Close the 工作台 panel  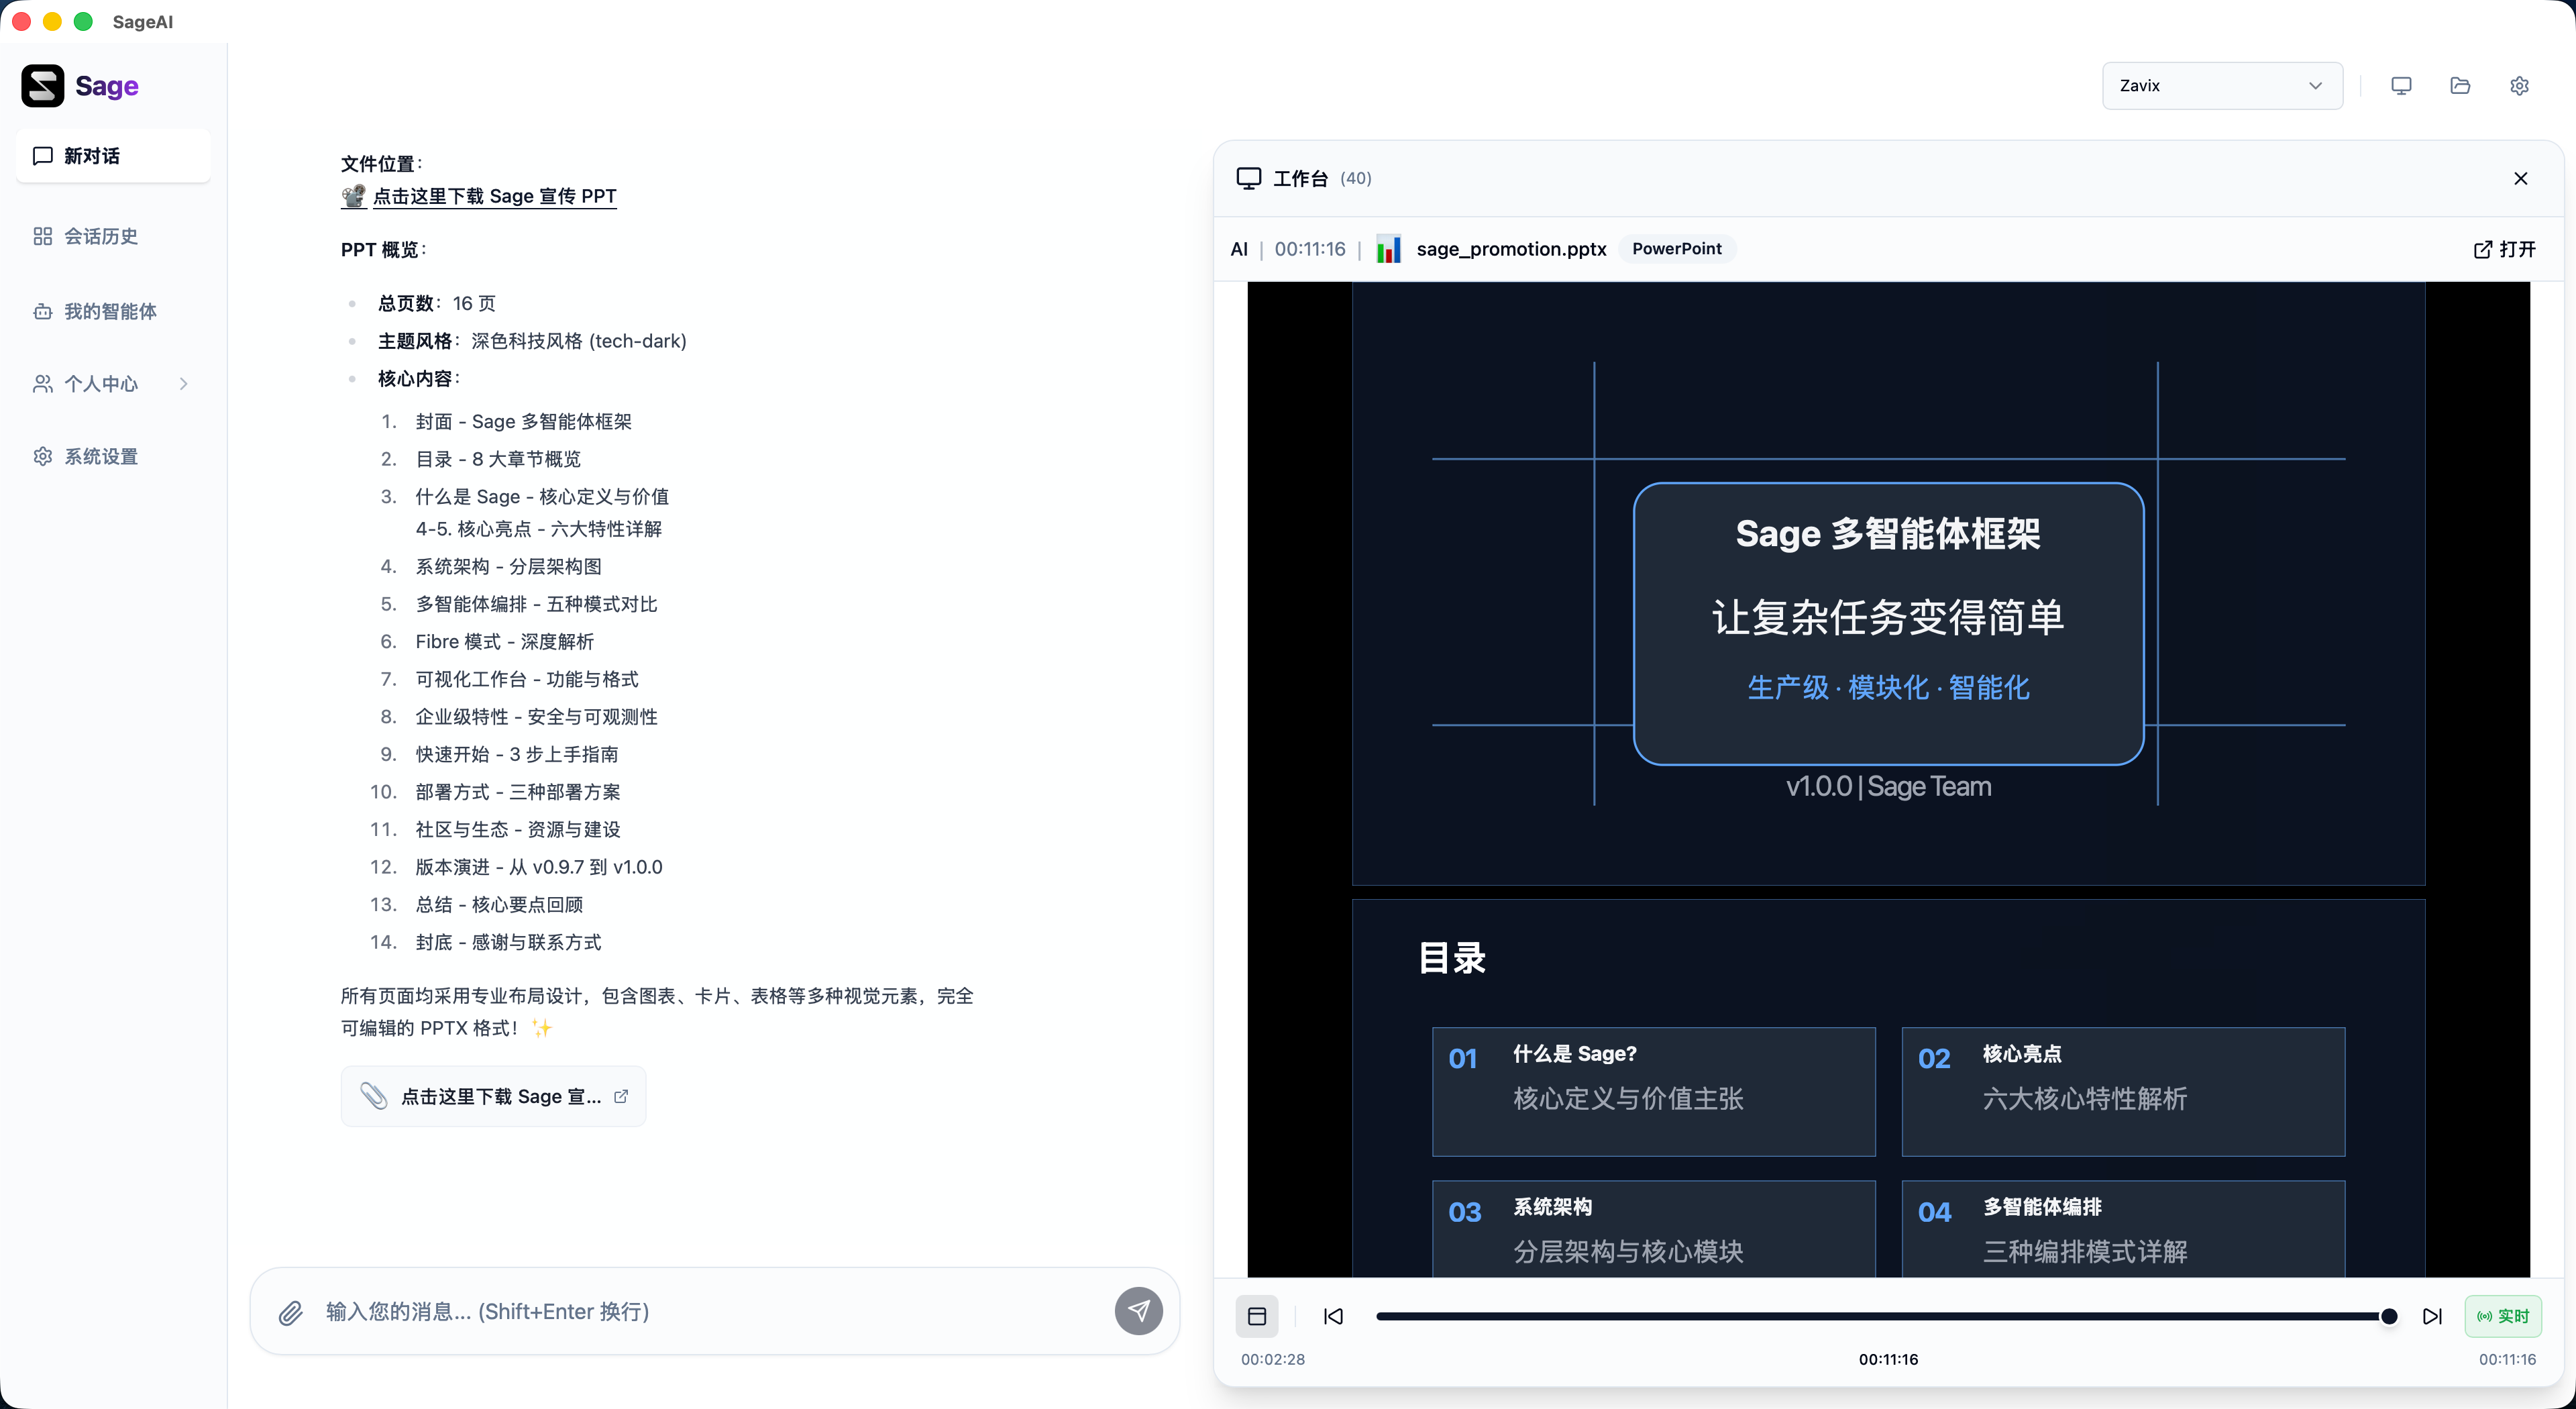2521,178
